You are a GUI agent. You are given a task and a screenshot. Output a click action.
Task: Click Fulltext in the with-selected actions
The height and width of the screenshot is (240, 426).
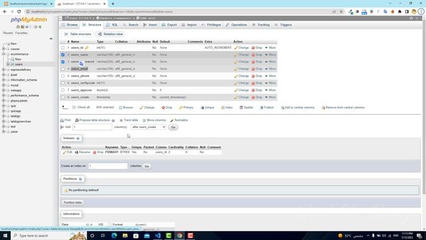coord(267,107)
